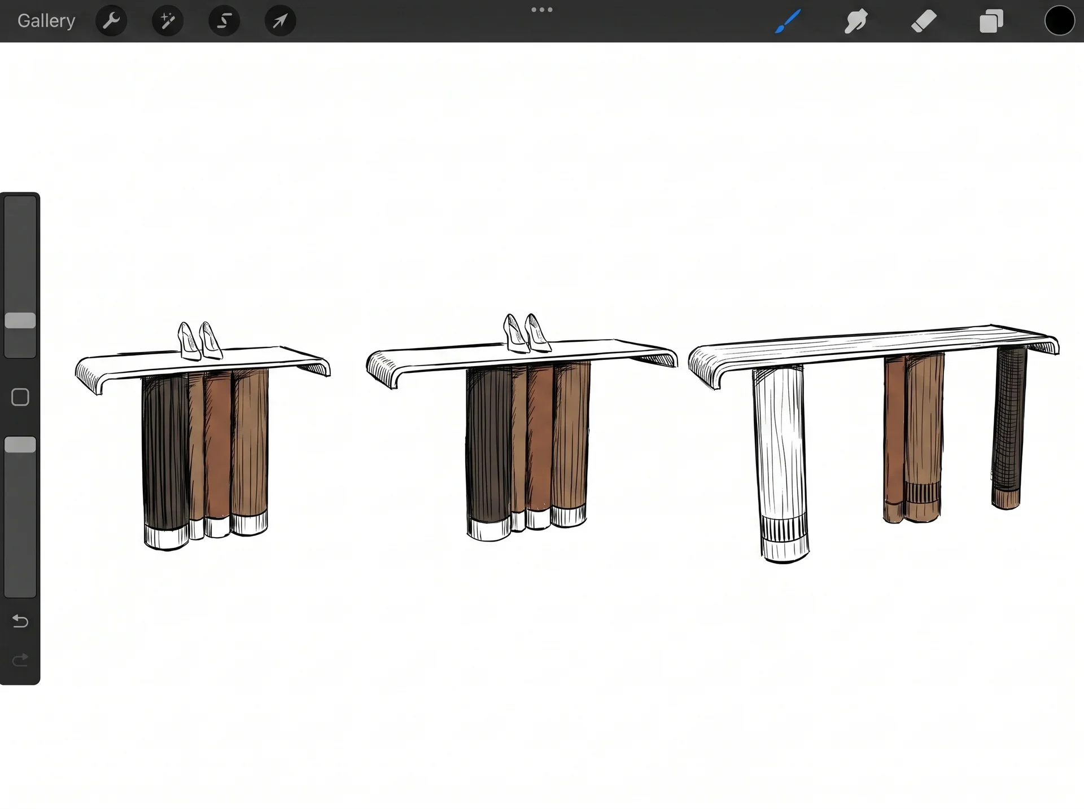Click the brush opacity slider handle
Screen dimensions: 1084x809
click(20, 445)
